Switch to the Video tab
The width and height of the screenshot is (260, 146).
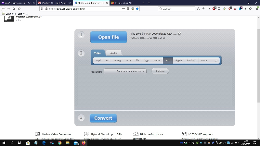97,53
